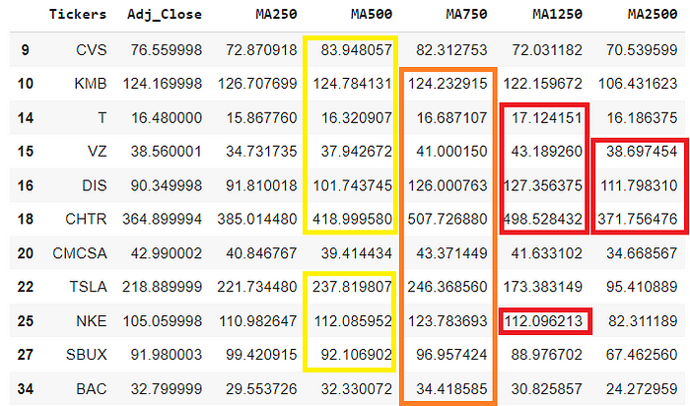Screen dimensions: 690x406
Task: Select NKE Adj_Close value 105.059998
Action: tap(163, 320)
